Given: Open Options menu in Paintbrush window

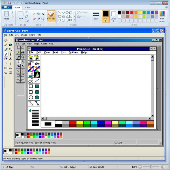Looking at the screenshot, I should [x=73, y=52].
